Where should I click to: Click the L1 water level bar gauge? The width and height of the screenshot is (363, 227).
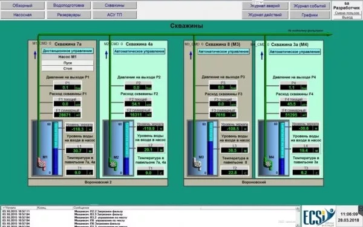(x=55, y=149)
